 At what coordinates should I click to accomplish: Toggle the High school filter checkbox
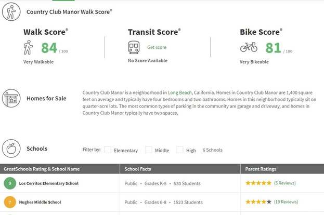click(x=180, y=150)
